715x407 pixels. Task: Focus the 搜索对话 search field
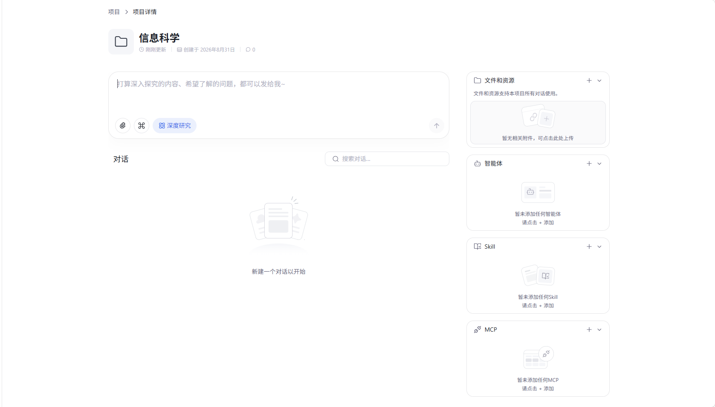point(387,159)
